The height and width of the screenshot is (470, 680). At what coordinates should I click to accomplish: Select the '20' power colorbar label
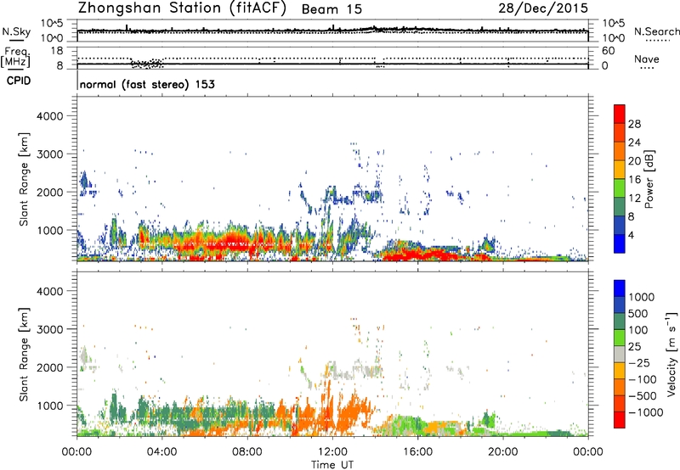[x=634, y=161]
